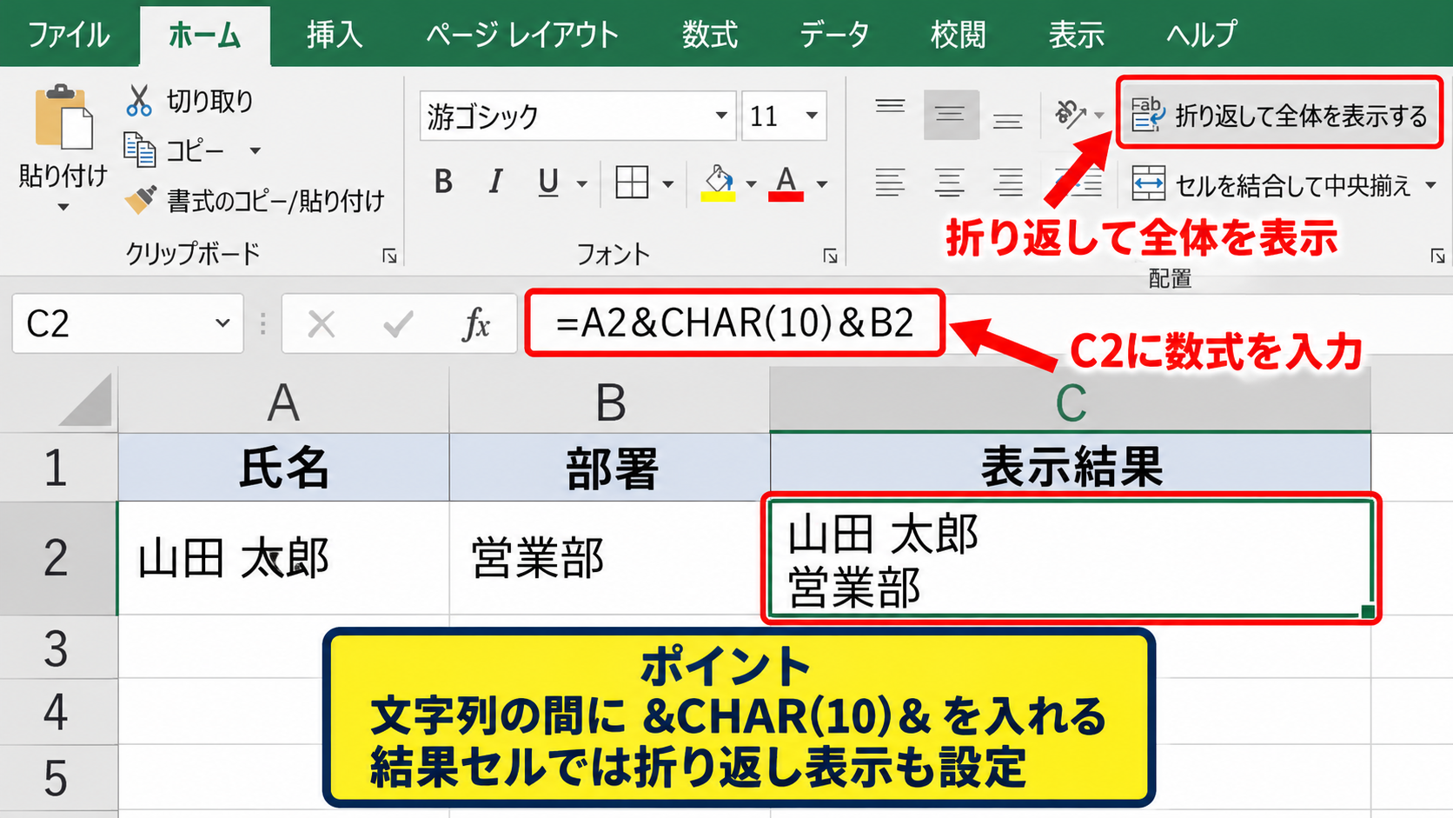Click the text orientation icon
Viewport: 1453px width, 818px height.
coord(1071,114)
